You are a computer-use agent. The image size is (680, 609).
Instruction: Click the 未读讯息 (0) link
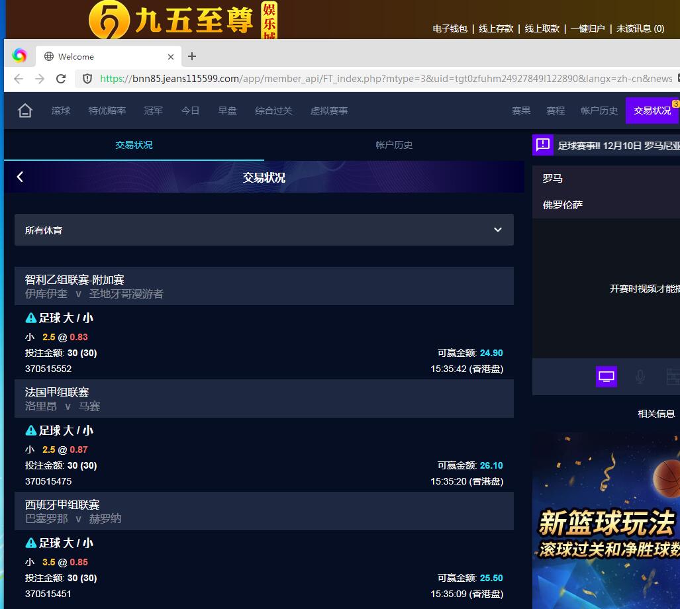[x=640, y=28]
